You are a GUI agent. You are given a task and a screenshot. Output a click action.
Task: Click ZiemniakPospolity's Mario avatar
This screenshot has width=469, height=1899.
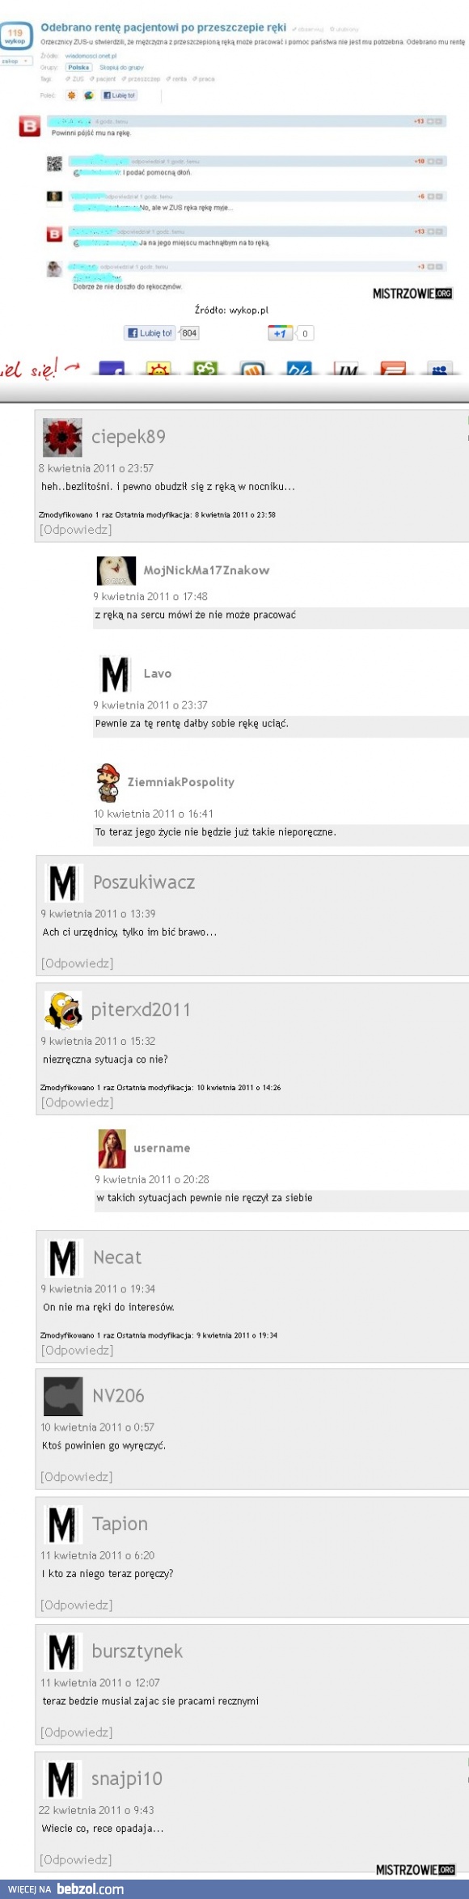(108, 782)
